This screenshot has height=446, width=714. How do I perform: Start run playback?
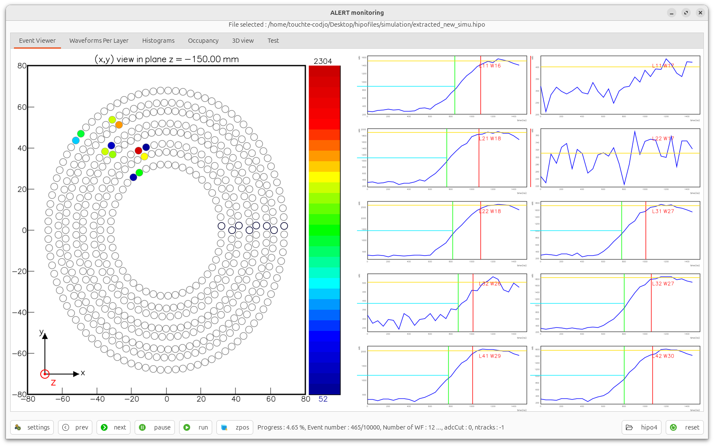[x=196, y=427]
